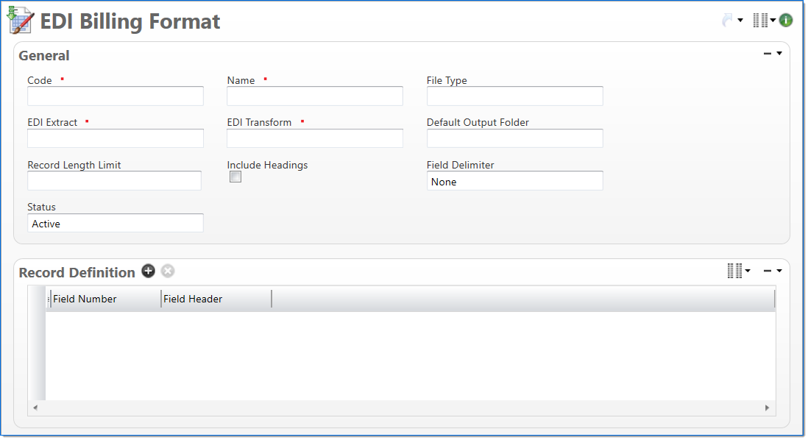Open the page-level column layout icon
808x440 pixels.
pyautogui.click(x=760, y=21)
